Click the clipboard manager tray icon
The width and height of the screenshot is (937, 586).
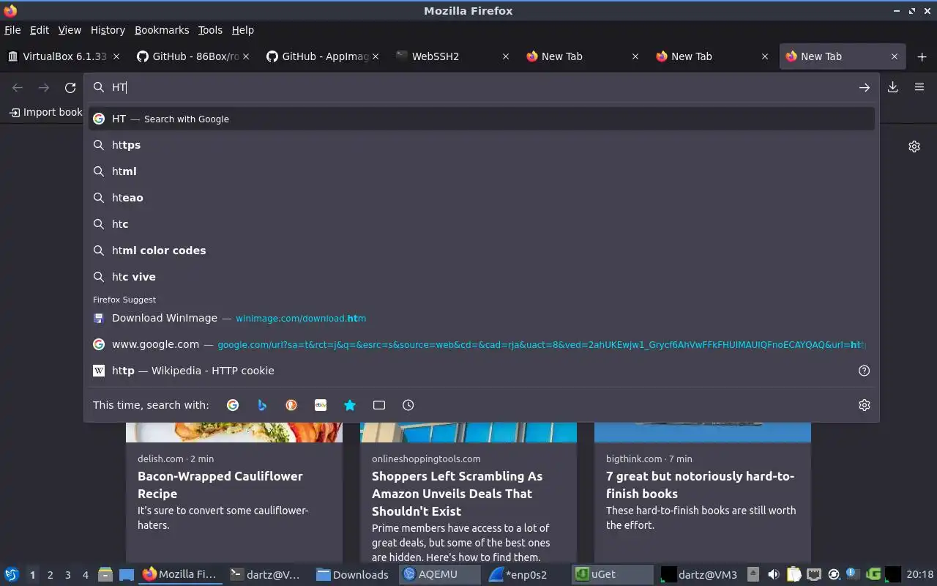click(x=794, y=574)
